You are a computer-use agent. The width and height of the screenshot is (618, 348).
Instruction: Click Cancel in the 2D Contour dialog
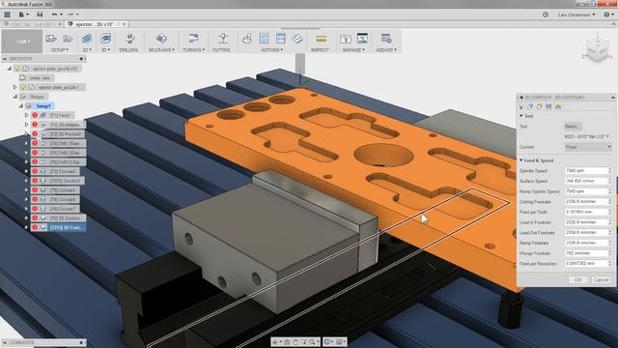point(601,279)
